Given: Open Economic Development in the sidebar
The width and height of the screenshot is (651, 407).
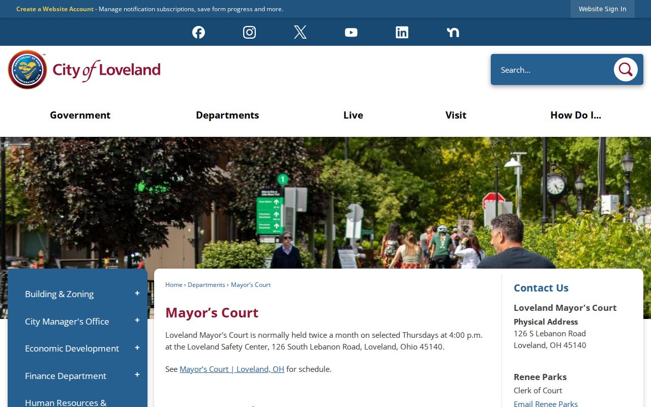Looking at the screenshot, I should 72,348.
